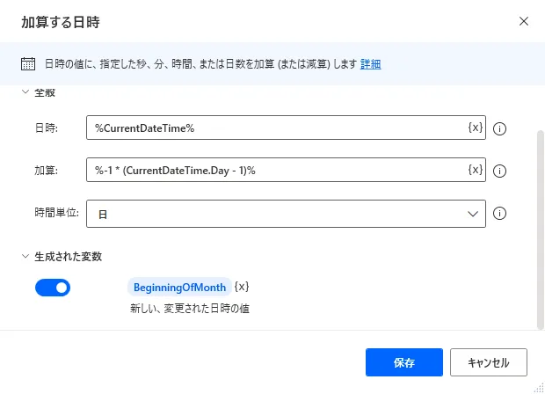Click the 加算する日時 dialog title
The image size is (545, 394).
(66, 21)
